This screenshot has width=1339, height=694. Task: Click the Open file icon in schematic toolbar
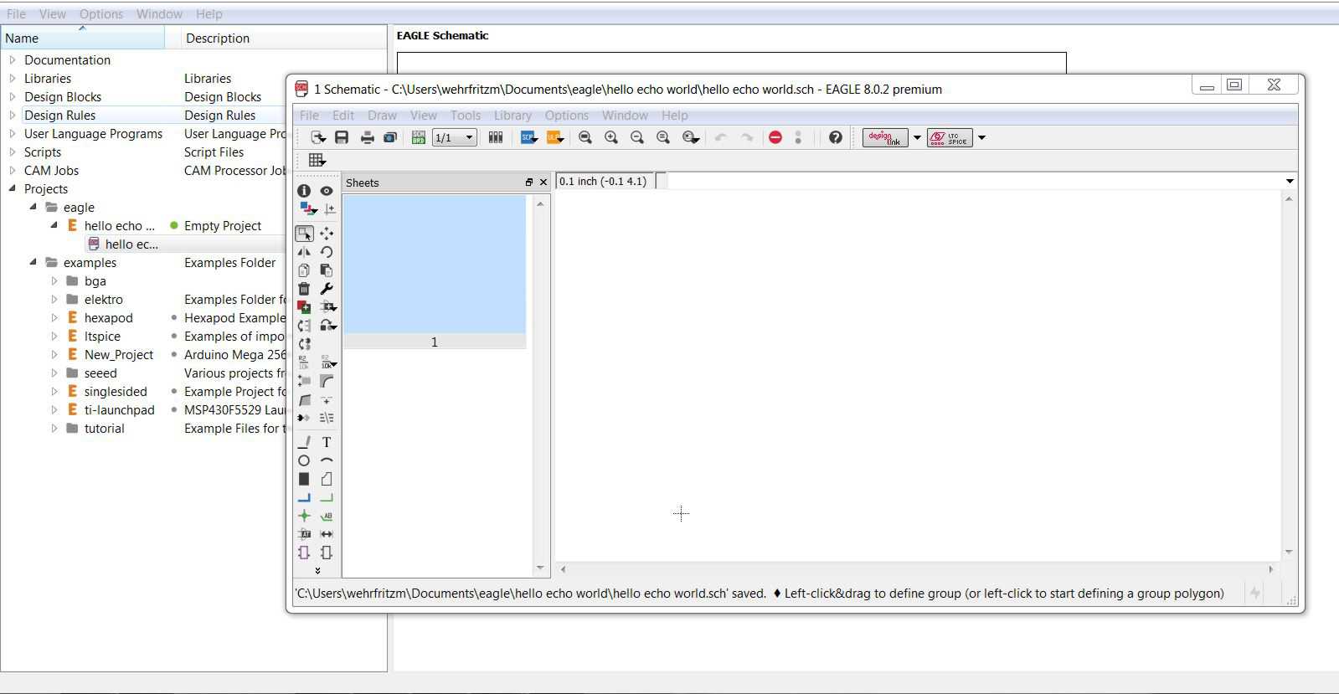pos(317,137)
